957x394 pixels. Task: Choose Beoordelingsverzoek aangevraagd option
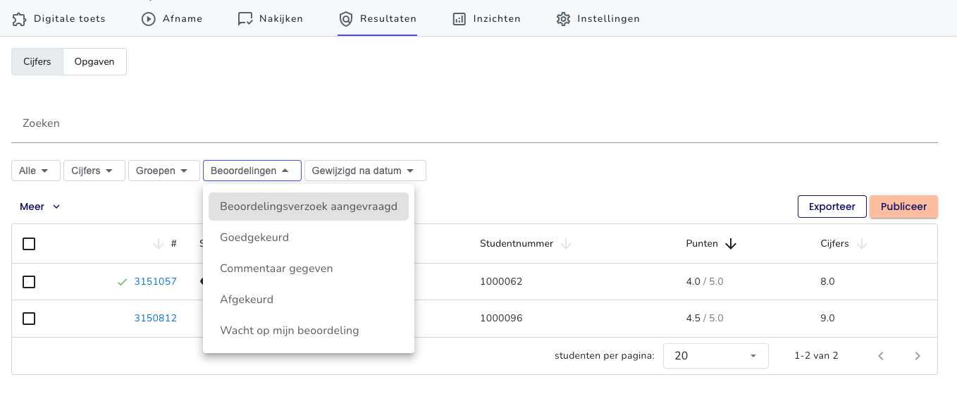click(x=309, y=207)
